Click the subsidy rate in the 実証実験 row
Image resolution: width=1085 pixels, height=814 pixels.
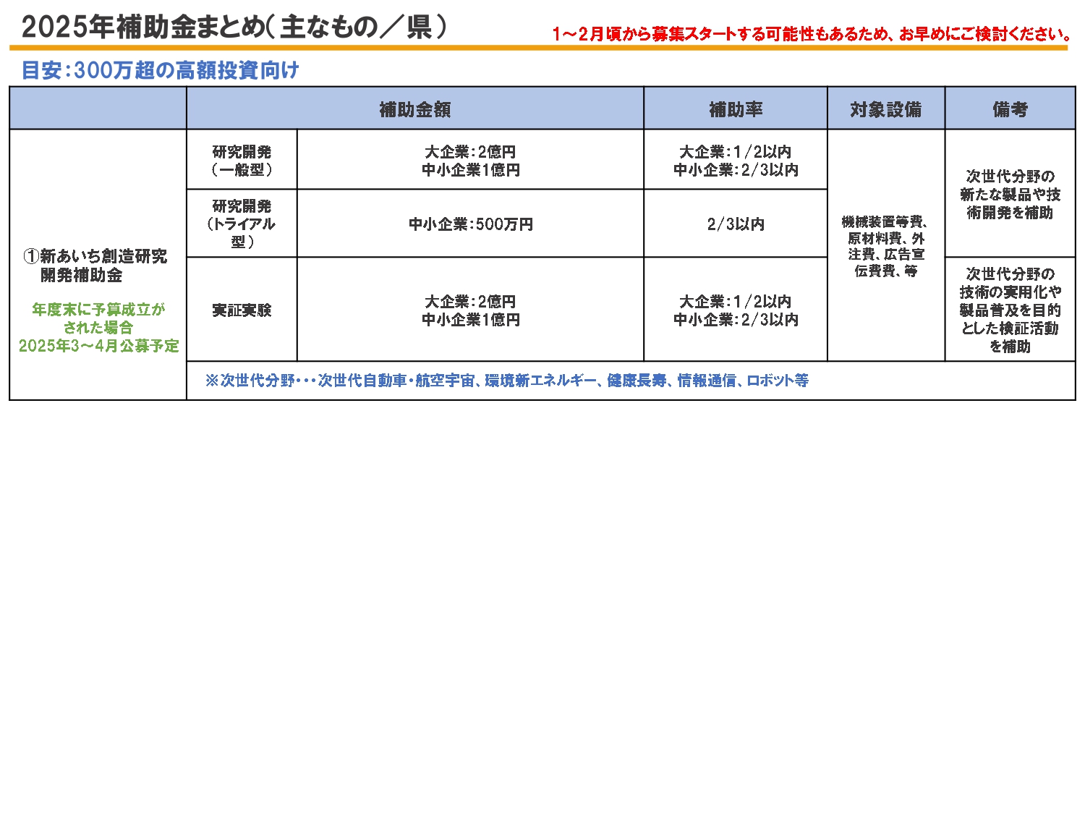736,310
